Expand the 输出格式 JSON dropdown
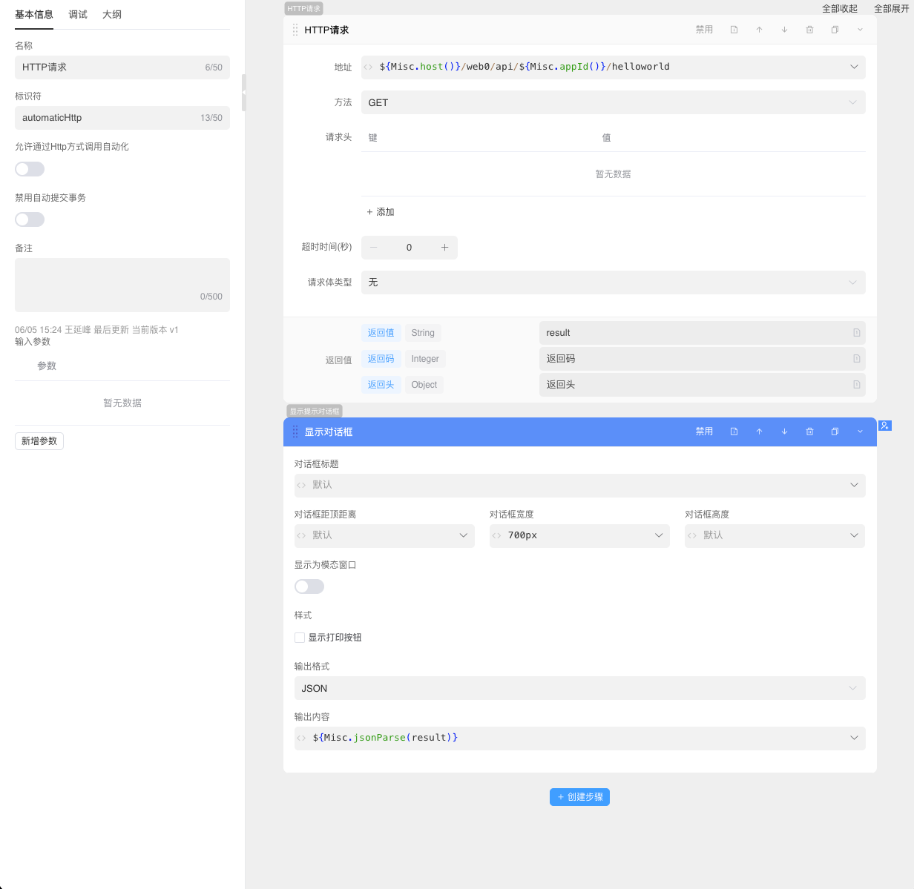The width and height of the screenshot is (914, 889). [x=579, y=688]
